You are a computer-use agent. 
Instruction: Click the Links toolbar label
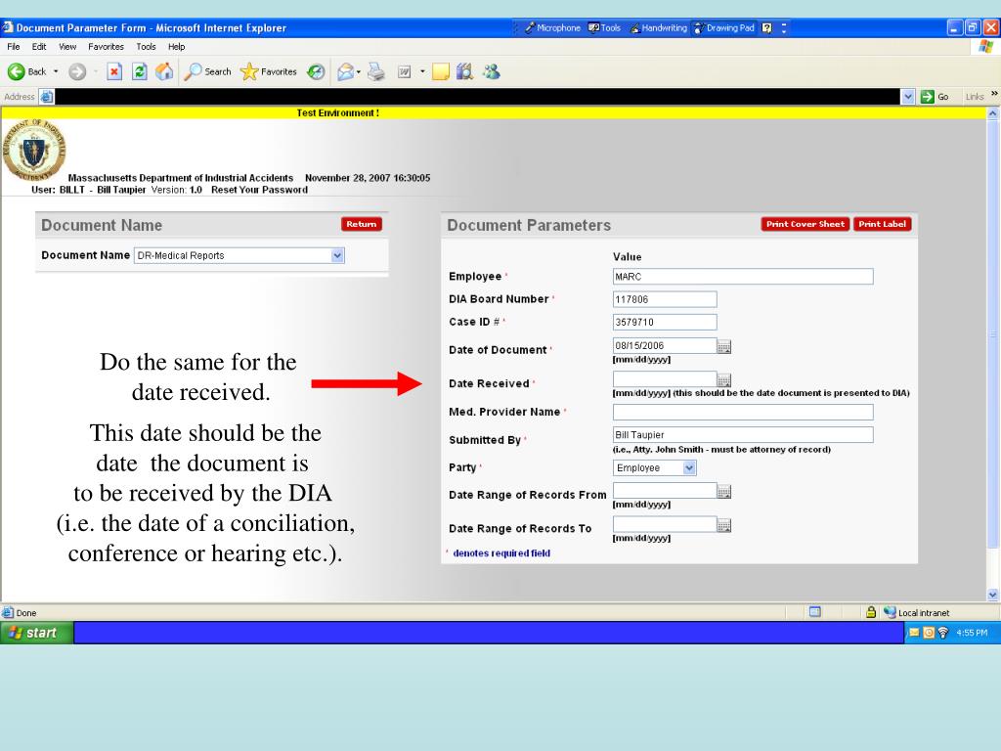[975, 97]
